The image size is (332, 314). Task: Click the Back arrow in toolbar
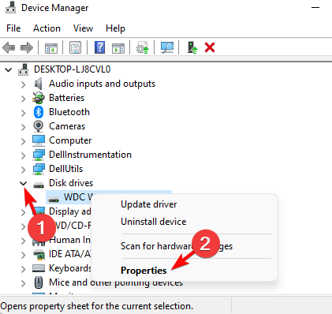[9, 48]
